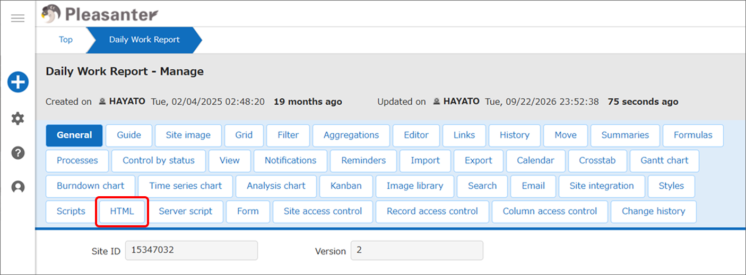
Task: Click the Pleasanter logo
Action: (99, 14)
